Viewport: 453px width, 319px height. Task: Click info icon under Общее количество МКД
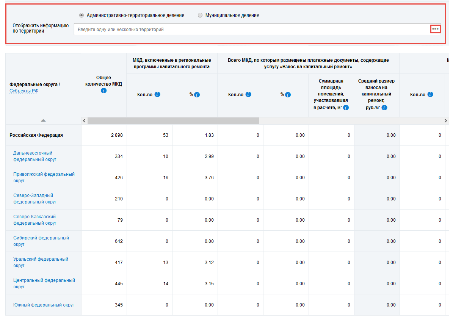click(x=104, y=91)
